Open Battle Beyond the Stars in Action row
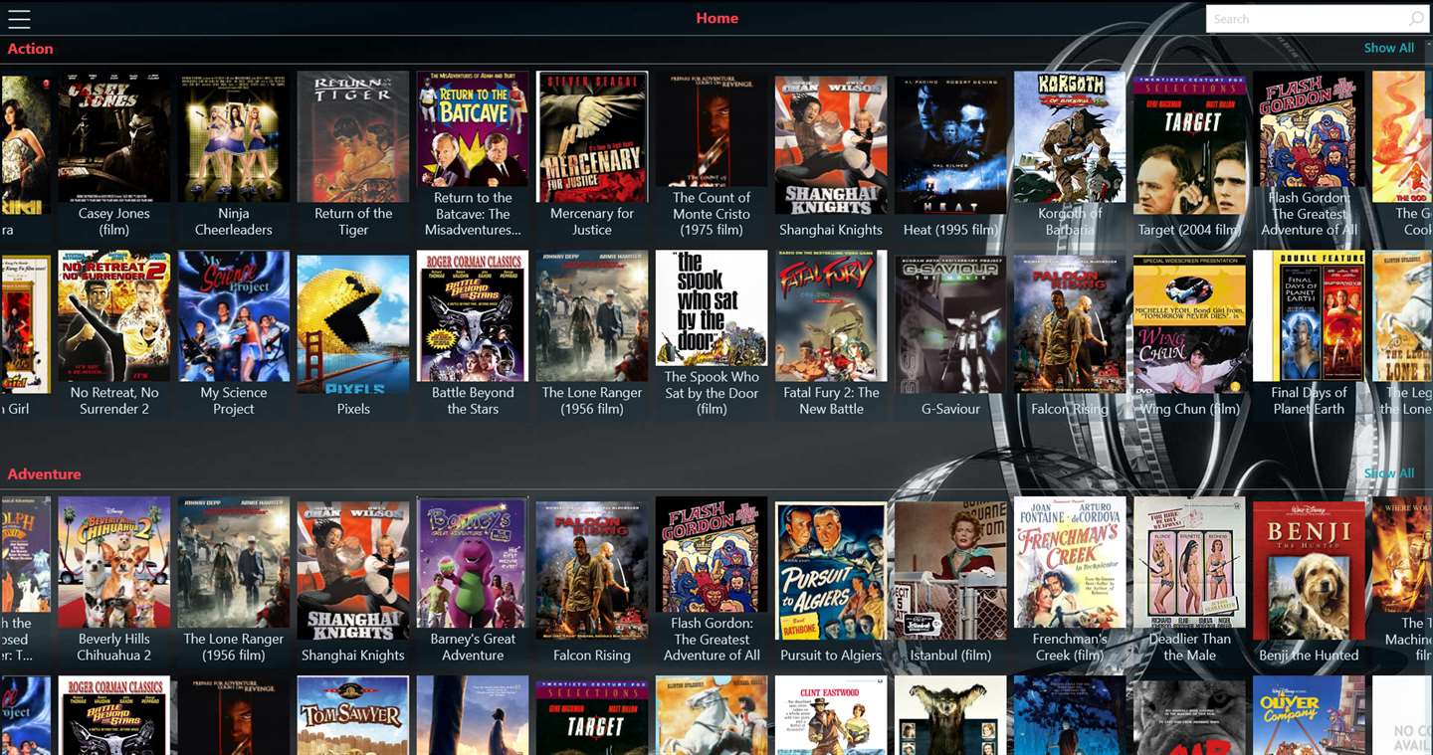The height and width of the screenshot is (755, 1433). click(473, 316)
